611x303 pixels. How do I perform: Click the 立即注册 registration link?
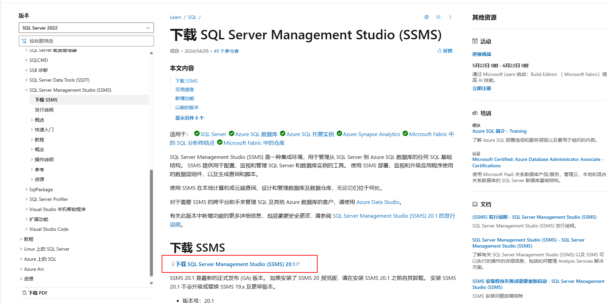(x=482, y=88)
